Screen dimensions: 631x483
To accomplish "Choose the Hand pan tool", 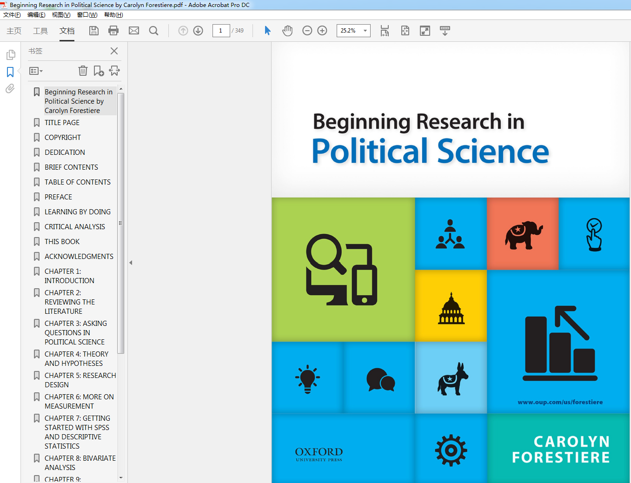I will pos(287,31).
